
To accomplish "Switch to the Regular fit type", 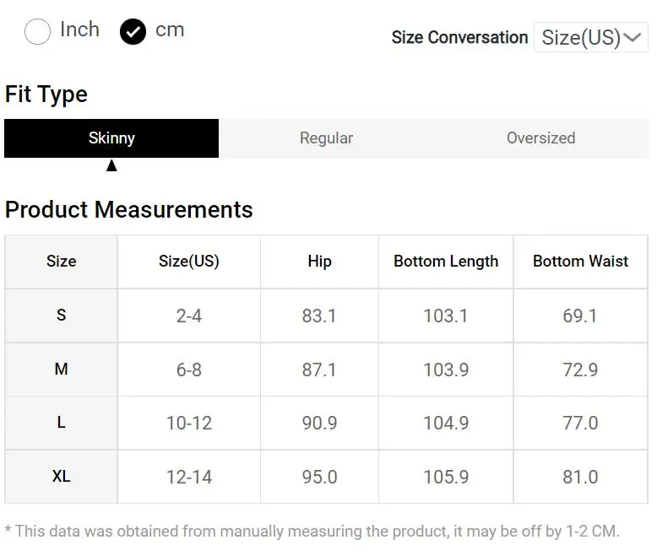I will (326, 138).
